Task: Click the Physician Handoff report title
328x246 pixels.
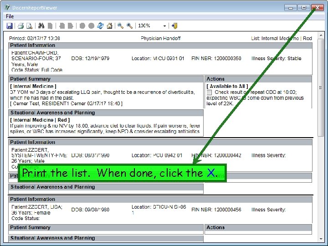Action: click(x=161, y=38)
